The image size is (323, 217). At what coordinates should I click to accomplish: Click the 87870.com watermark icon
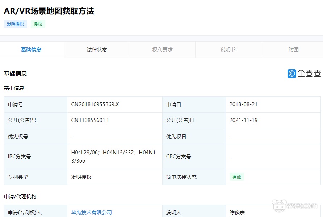click(279, 206)
